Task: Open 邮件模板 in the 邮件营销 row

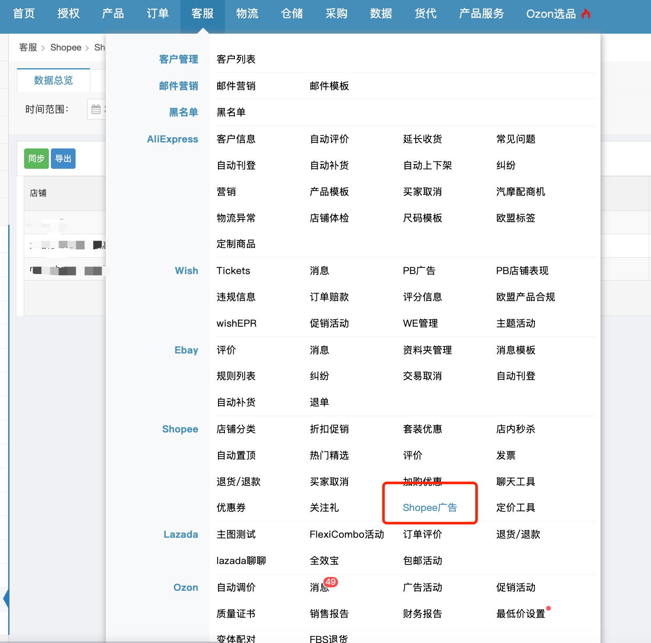Action: [329, 86]
